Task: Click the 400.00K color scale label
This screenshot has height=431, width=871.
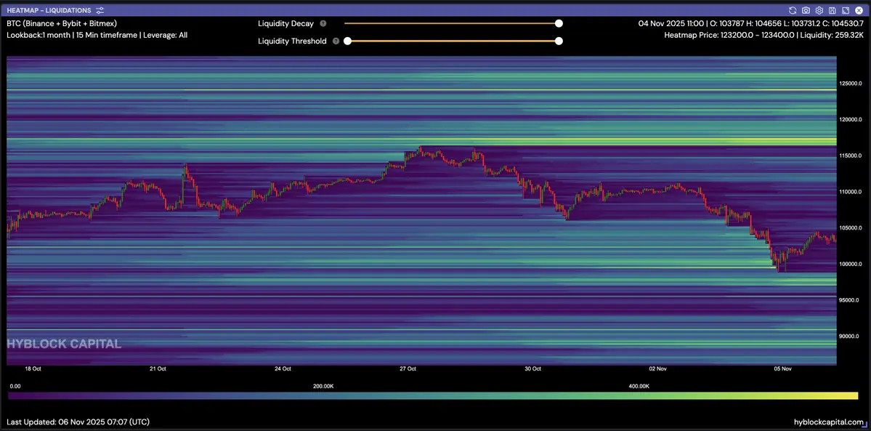Action: tap(639, 386)
